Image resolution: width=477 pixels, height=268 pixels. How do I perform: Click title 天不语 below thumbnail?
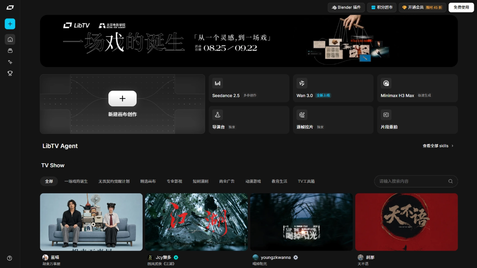(363, 264)
